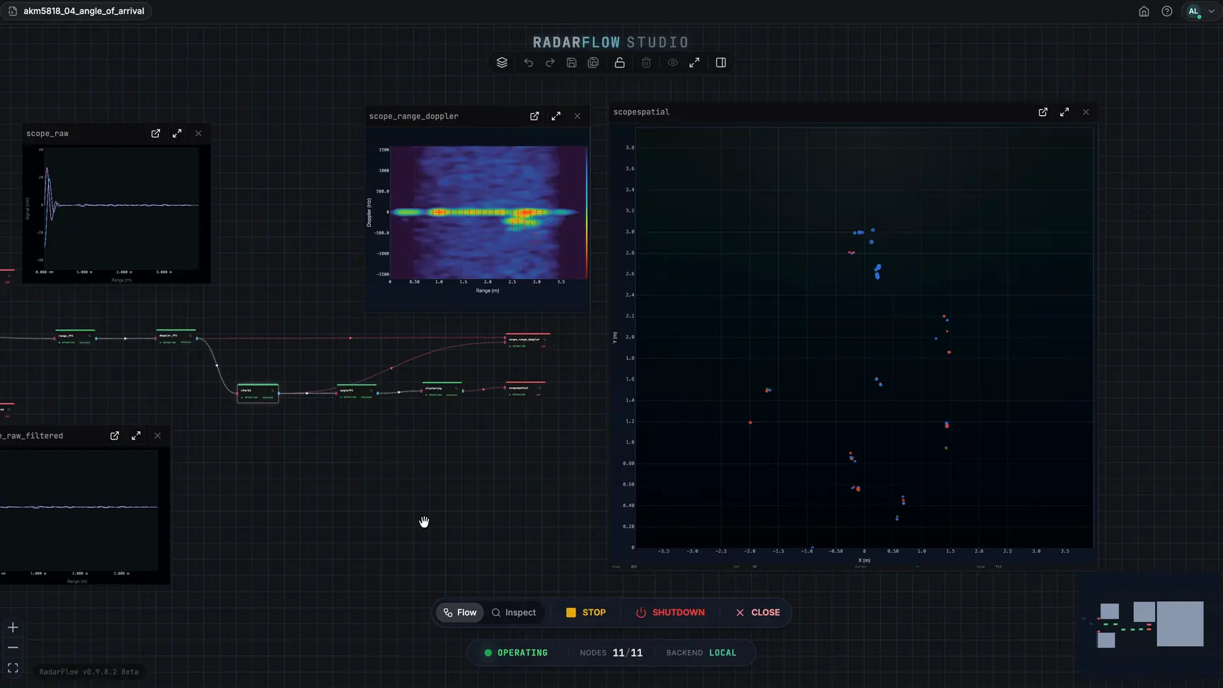Pop out the scope_raw panel

coord(156,133)
